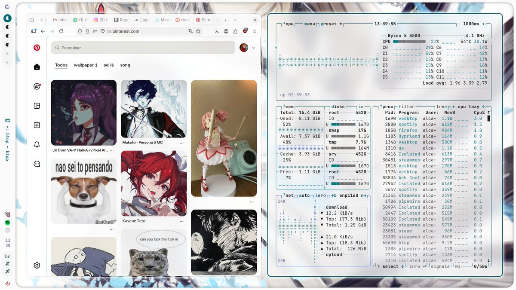This screenshot has width=516, height=290.
Task: Click the create pin plus icon in Pinterest sidebar
Action: (37, 125)
